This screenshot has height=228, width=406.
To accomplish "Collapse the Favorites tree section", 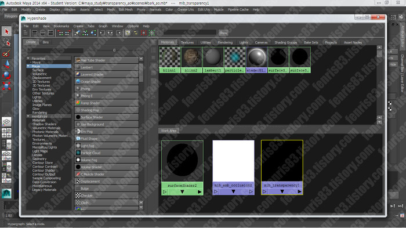I will pyautogui.click(x=28, y=58).
